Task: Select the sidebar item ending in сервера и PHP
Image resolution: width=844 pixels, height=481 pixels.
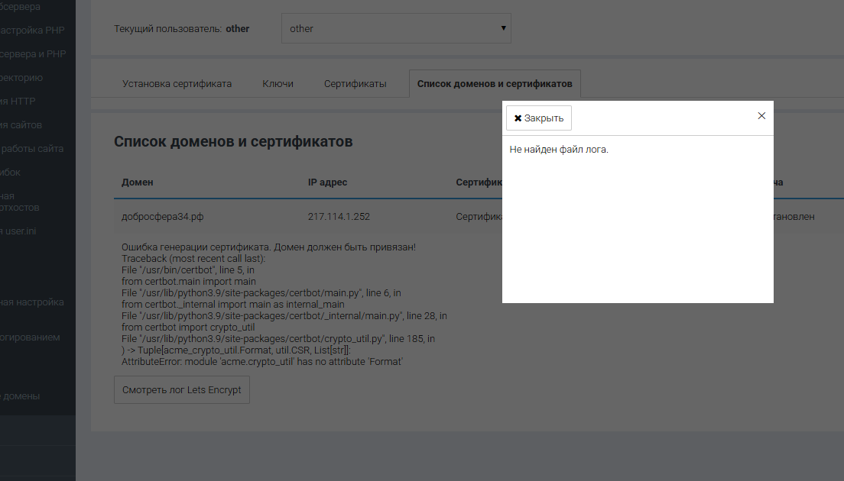Action: click(x=33, y=54)
